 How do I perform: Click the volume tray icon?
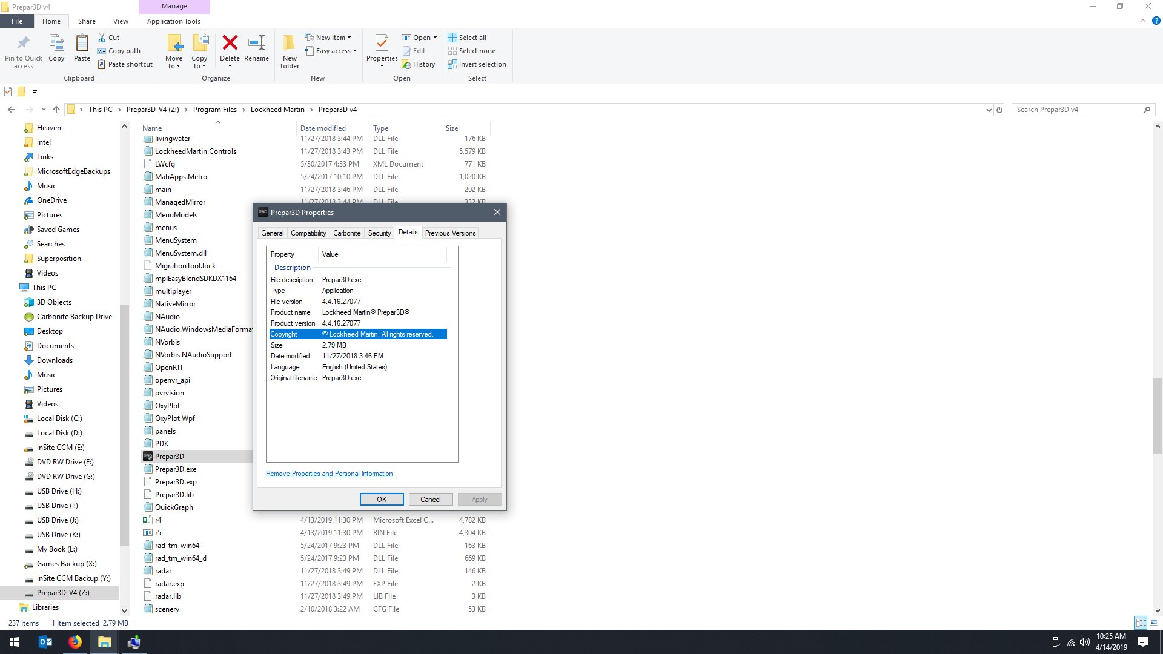tap(1084, 642)
